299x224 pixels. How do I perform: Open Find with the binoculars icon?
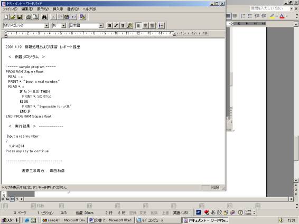(44, 17)
